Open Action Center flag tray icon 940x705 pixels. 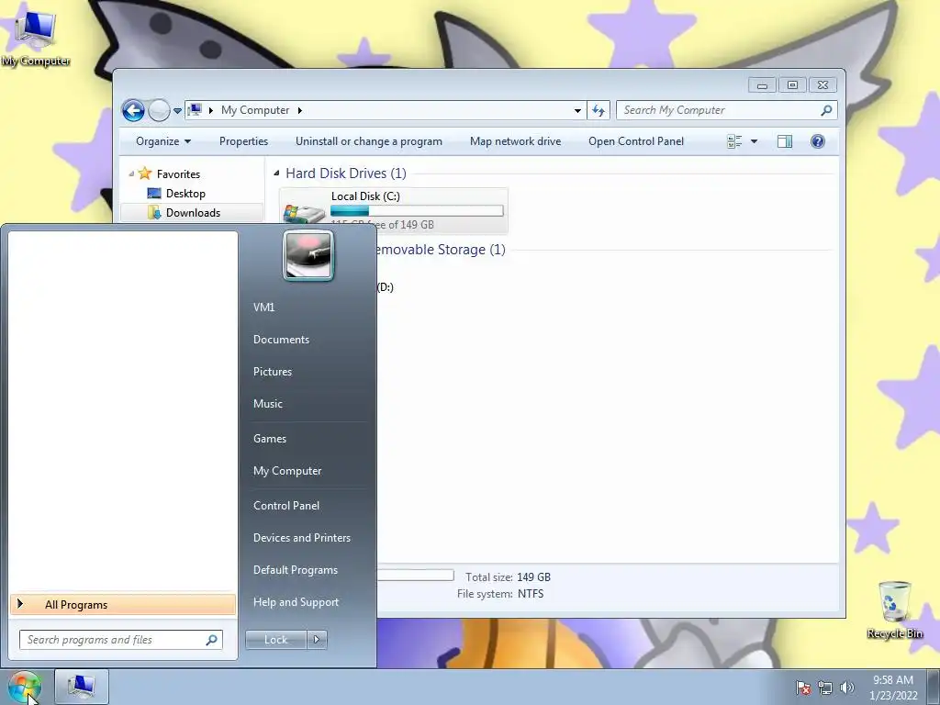(802, 687)
